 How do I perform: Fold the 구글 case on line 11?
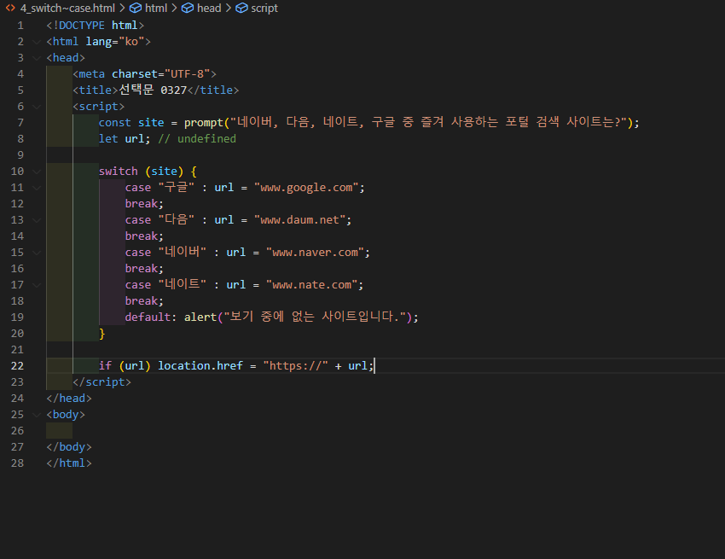click(x=37, y=188)
